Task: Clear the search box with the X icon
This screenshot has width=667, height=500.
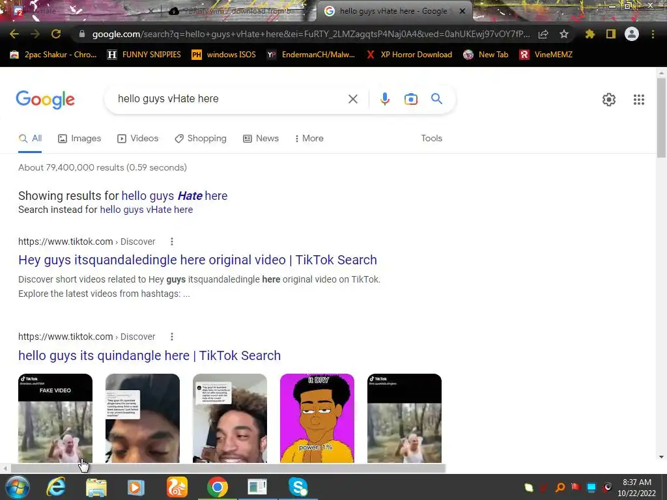Action: [352, 99]
